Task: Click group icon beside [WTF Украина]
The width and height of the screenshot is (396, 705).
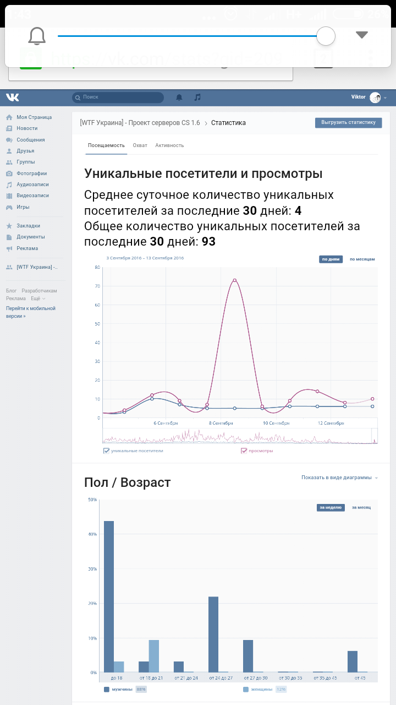Action: click(x=9, y=267)
